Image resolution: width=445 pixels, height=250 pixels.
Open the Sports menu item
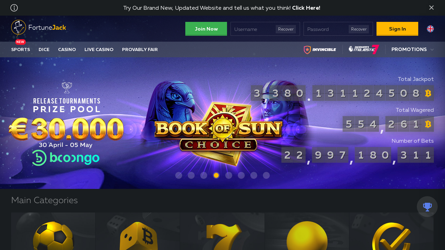click(21, 50)
